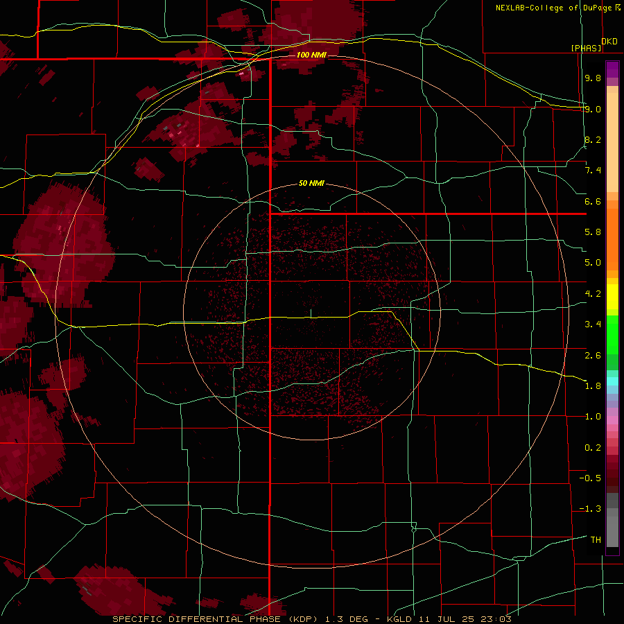Click the 8.2 scale value
The width and height of the screenshot is (624, 624).
pyautogui.click(x=593, y=139)
